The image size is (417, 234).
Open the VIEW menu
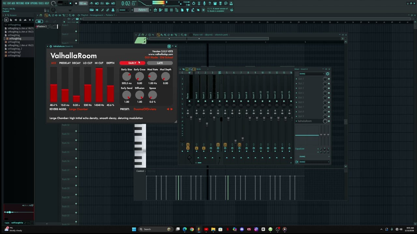(27, 3)
